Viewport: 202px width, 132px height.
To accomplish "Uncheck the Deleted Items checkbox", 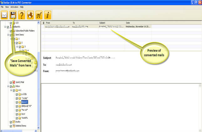I will point(11,126).
